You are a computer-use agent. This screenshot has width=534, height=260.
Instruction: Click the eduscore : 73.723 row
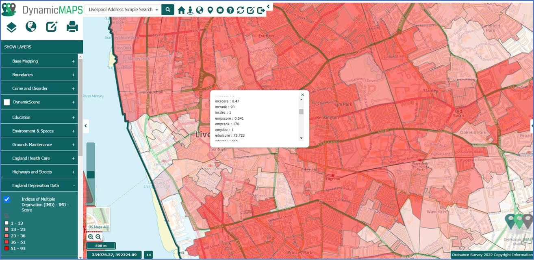(x=230, y=135)
